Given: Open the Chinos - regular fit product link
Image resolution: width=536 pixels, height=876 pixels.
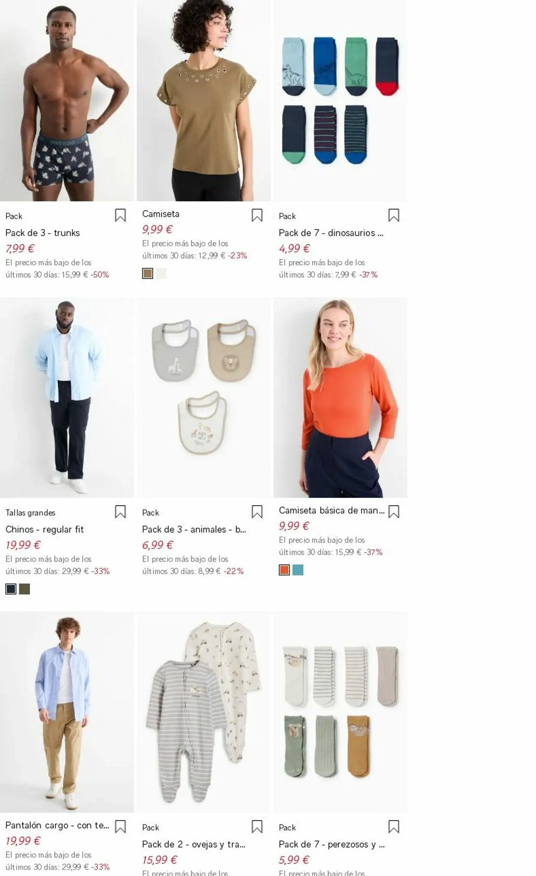Looking at the screenshot, I should pos(45,529).
